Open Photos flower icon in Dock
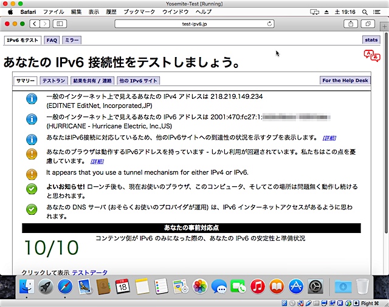Viewport: 389px width, 307px height. pos(200,286)
